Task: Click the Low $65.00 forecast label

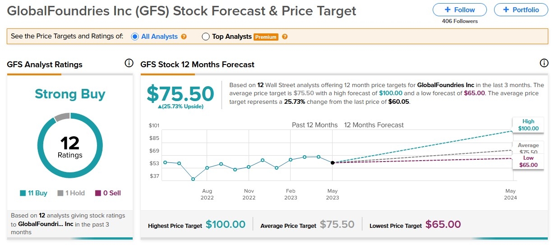Action: point(528,162)
